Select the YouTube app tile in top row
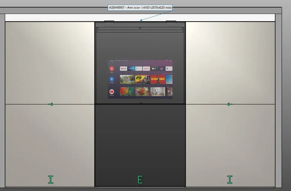The width and height of the screenshot is (291, 191). click(x=124, y=68)
